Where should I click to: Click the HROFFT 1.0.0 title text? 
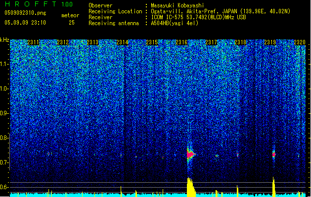coord(39,4)
